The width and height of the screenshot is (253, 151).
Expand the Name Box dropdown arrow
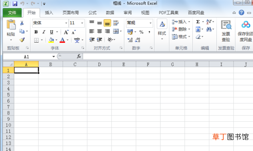pos(53,57)
